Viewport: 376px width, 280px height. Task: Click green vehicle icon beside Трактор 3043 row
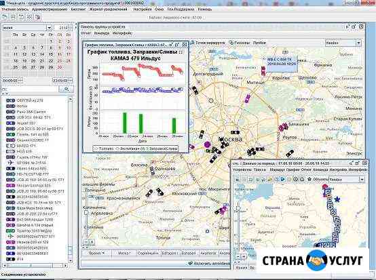(x=10, y=231)
